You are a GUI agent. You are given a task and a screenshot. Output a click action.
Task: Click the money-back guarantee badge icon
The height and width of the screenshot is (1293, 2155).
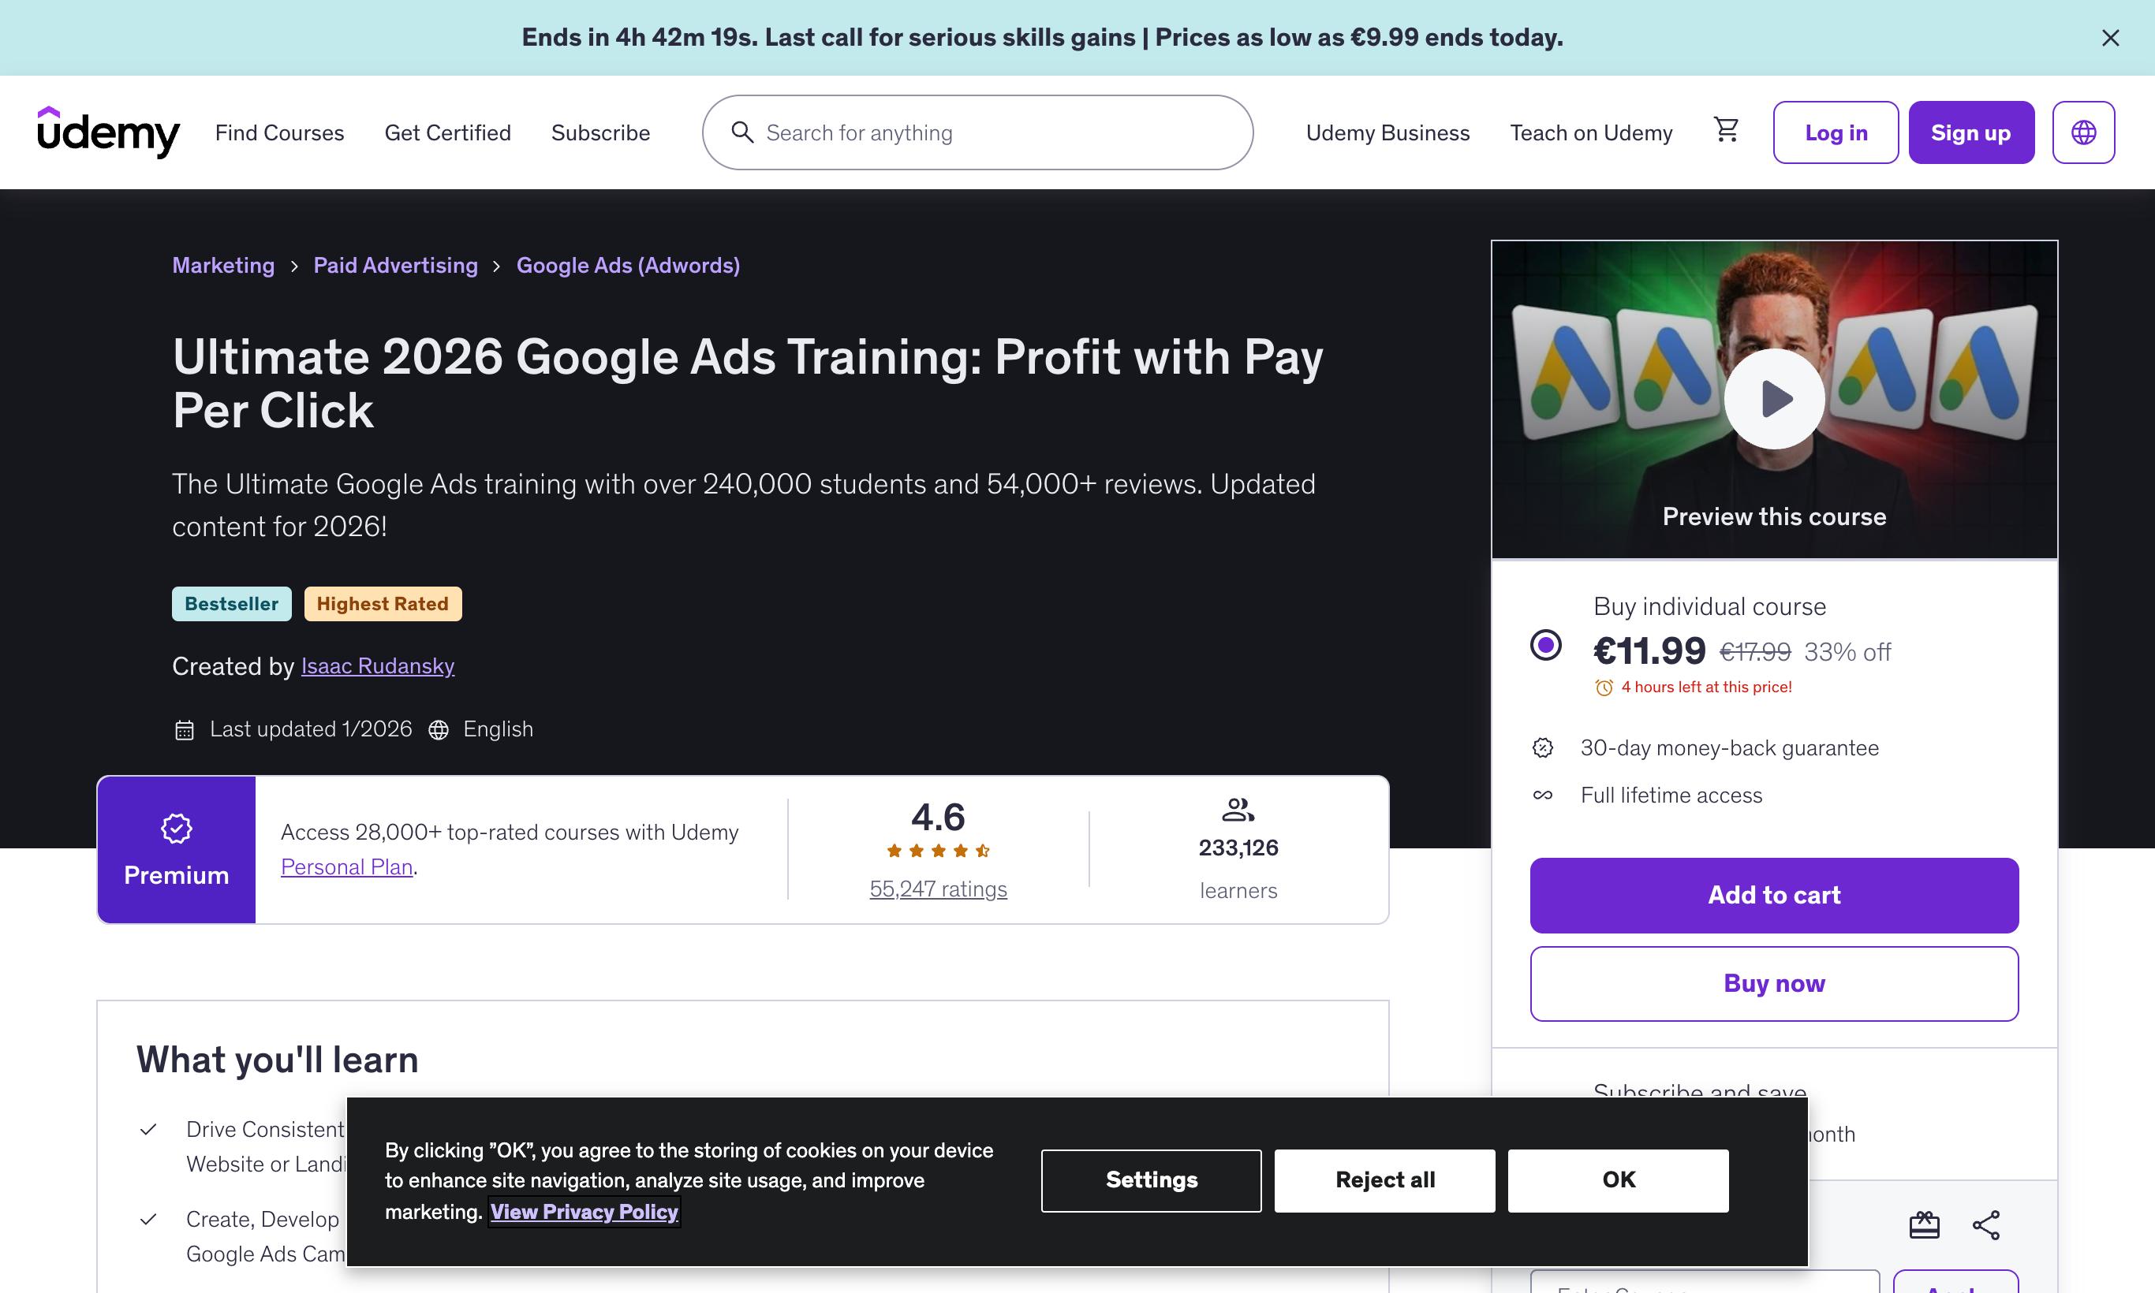click(1543, 747)
